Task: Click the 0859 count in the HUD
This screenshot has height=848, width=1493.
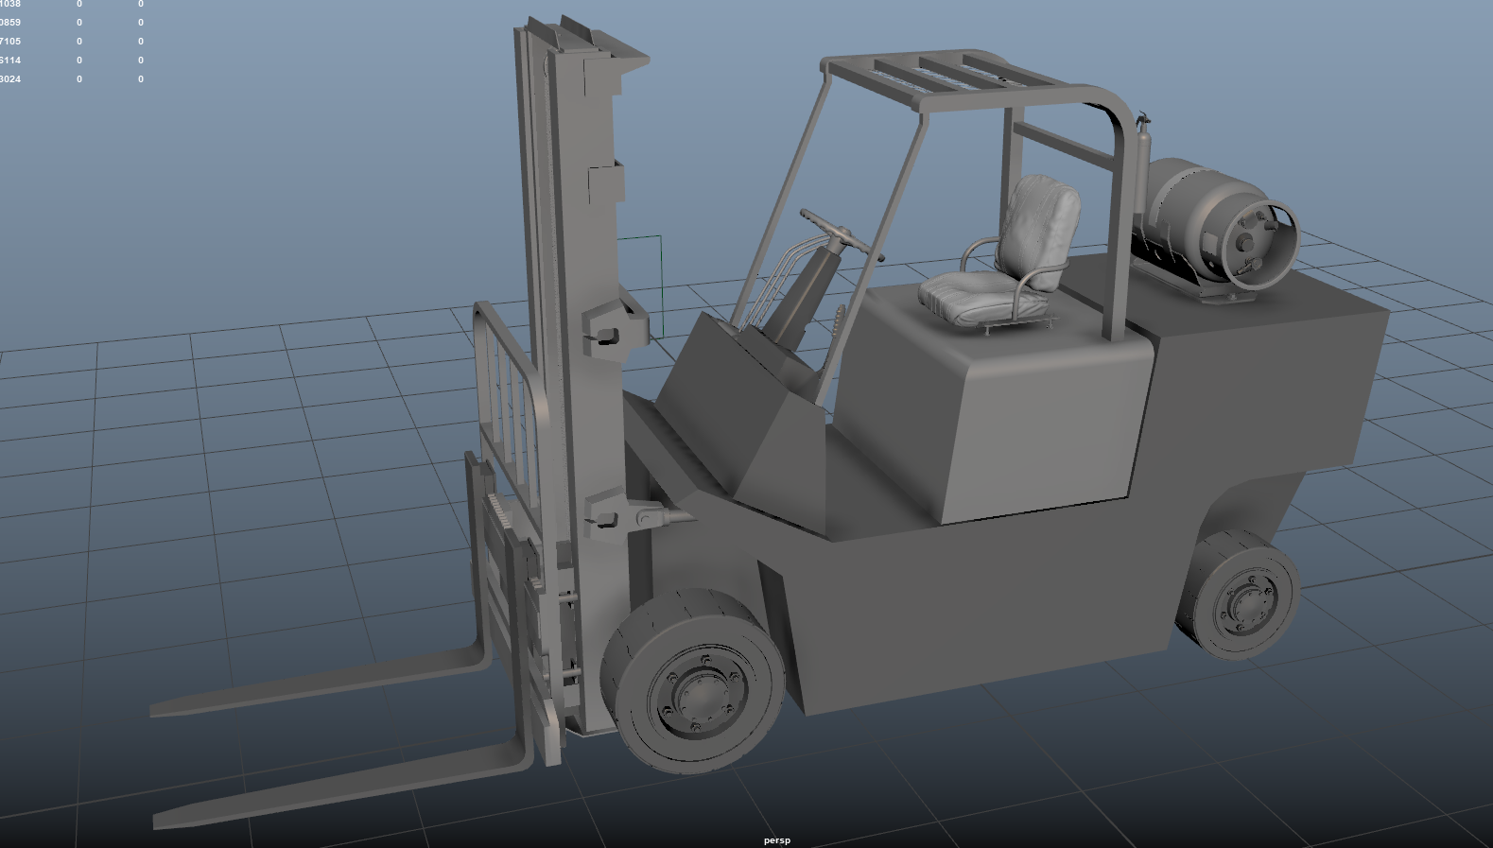Action: coord(10,23)
